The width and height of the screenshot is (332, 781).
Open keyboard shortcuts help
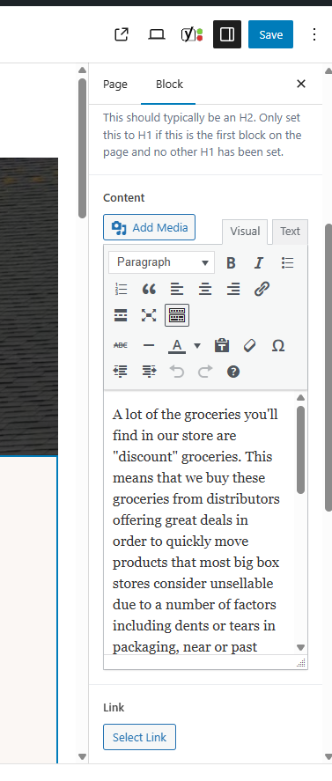click(x=232, y=372)
